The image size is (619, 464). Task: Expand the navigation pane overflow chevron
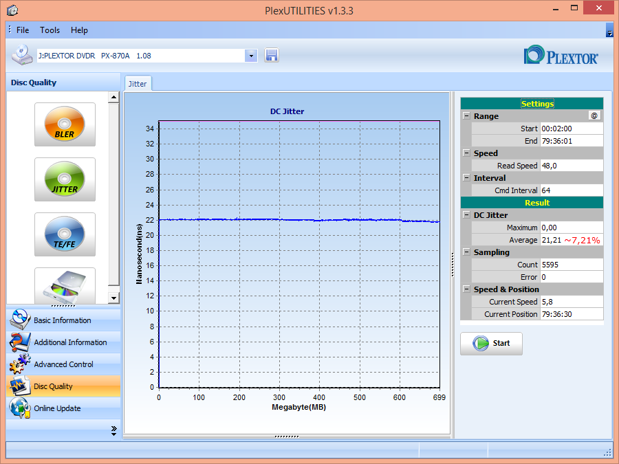[113, 430]
